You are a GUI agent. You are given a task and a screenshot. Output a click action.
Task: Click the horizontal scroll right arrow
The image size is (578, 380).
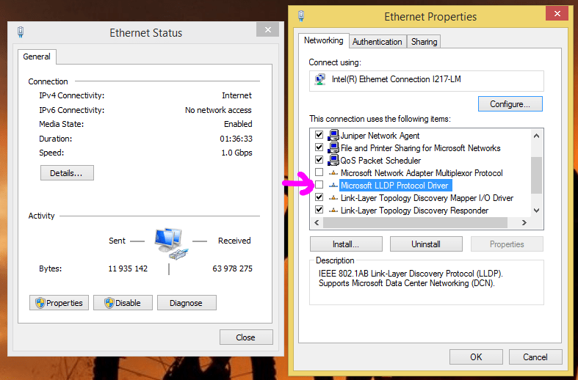(x=524, y=222)
